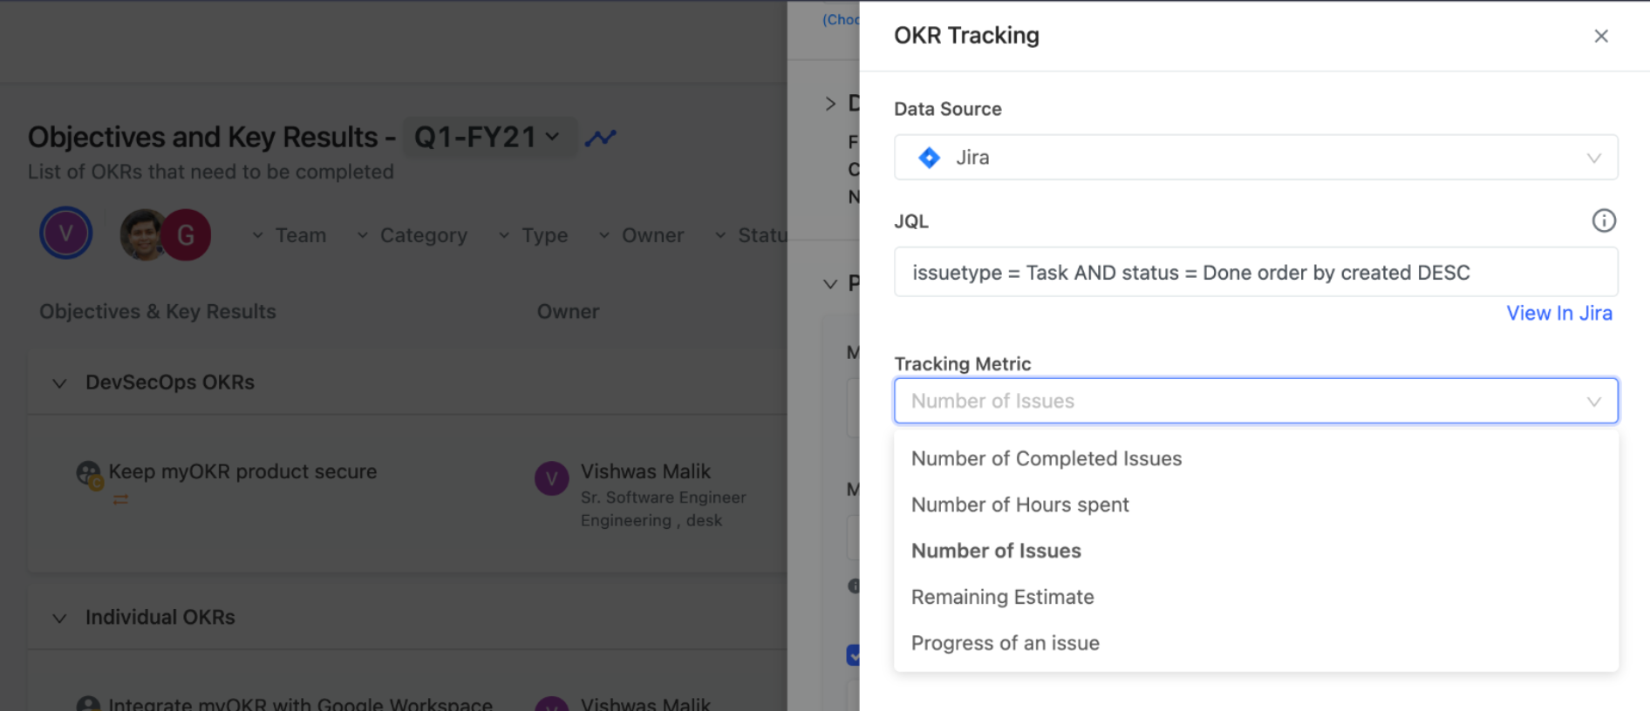Click the red G avatar
The width and height of the screenshot is (1650, 711).
pos(186,234)
